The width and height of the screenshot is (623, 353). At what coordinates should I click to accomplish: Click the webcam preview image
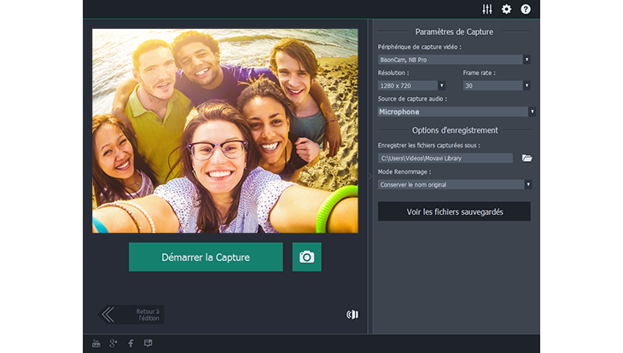pyautogui.click(x=225, y=130)
